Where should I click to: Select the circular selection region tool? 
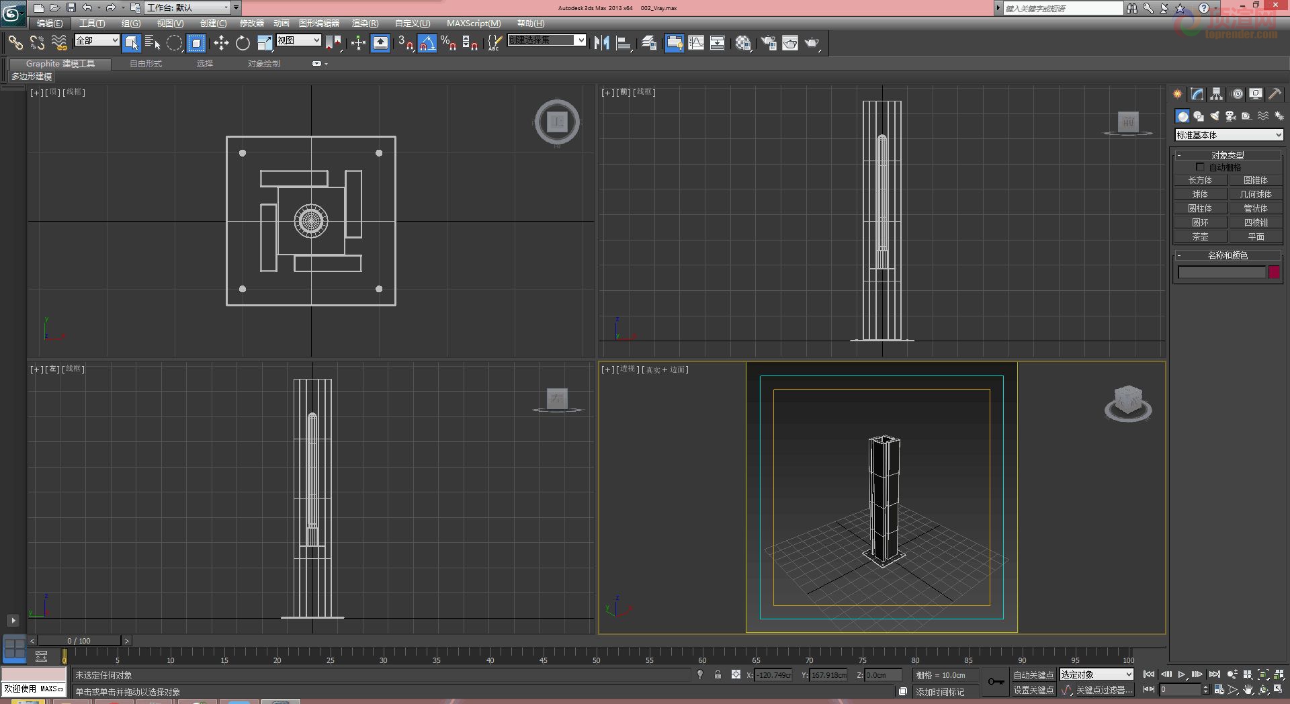[174, 43]
